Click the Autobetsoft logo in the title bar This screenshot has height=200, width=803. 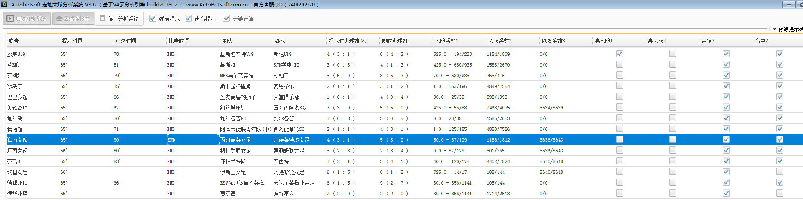coord(4,5)
